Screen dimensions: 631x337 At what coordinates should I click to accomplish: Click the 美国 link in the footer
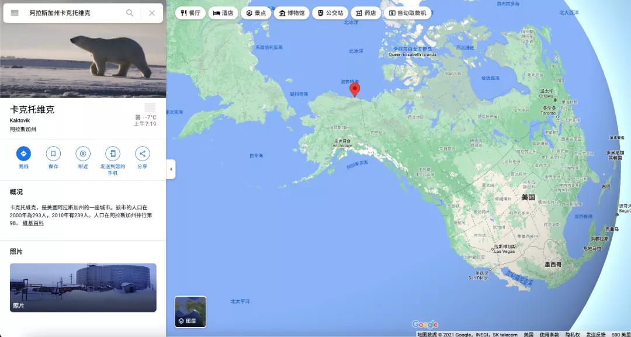click(528, 334)
